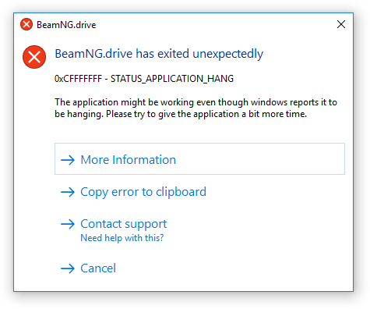Click the small red error icon in title bar
This screenshot has height=309, width=370.
(x=26, y=24)
